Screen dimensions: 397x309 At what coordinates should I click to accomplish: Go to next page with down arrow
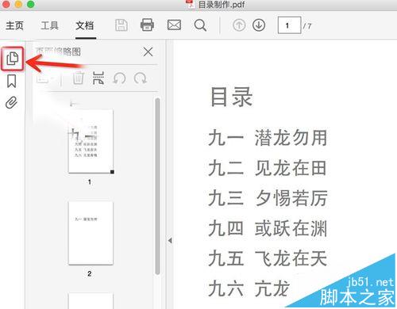[x=259, y=25]
